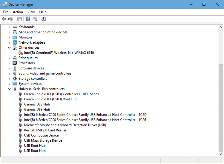The height and width of the screenshot is (164, 224).
Task: Click the USB icon beside Fresco Logic Root Hub
Action: (x=20, y=99)
